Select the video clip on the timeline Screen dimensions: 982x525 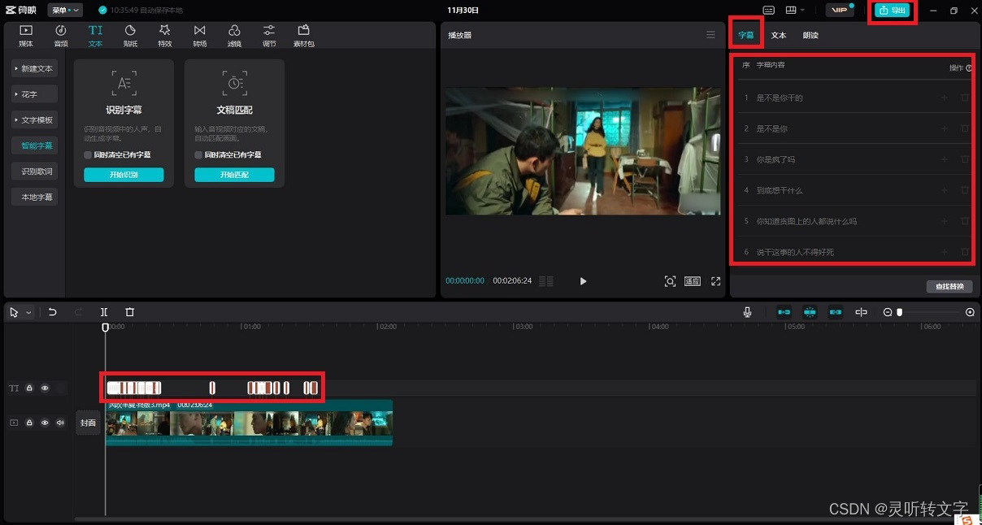click(x=249, y=422)
